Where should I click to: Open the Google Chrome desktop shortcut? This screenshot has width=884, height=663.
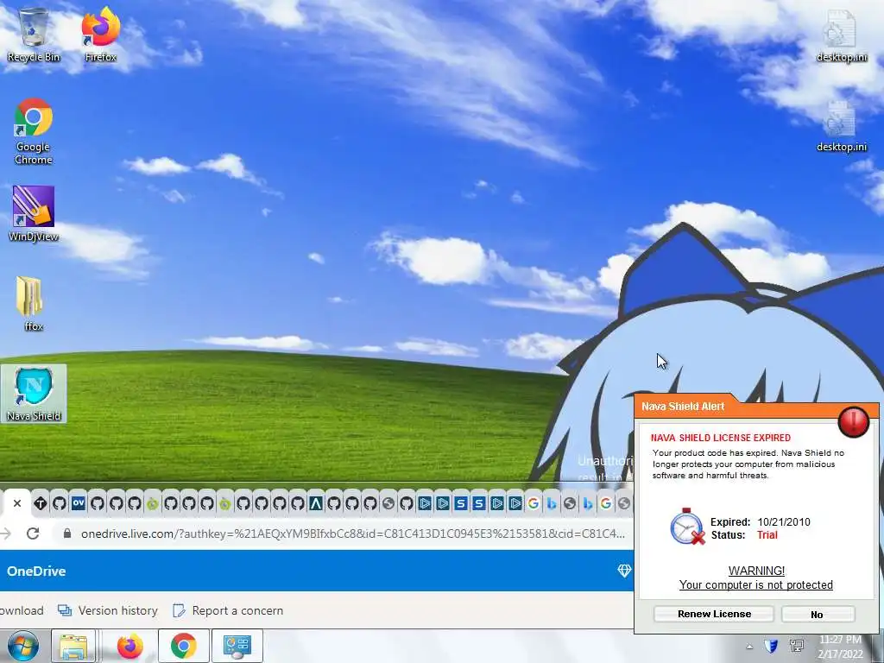pos(34,132)
